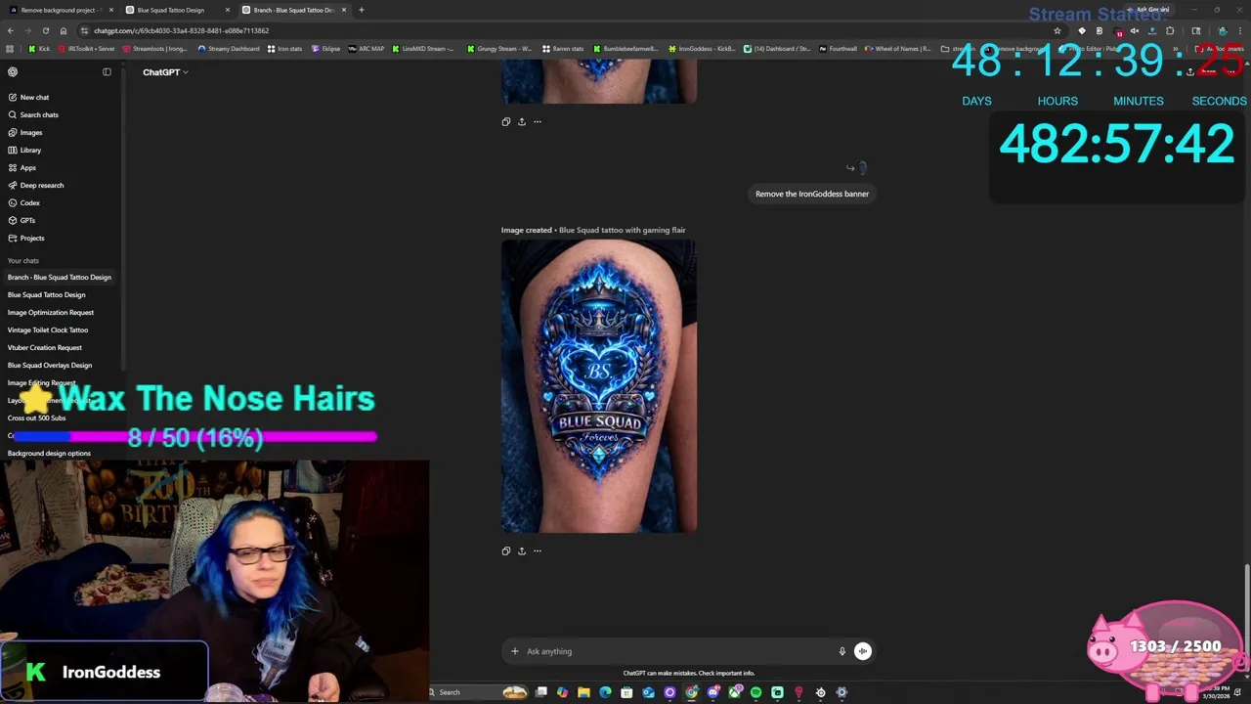This screenshot has width=1251, height=704.
Task: Reload the current page
Action: point(45,30)
